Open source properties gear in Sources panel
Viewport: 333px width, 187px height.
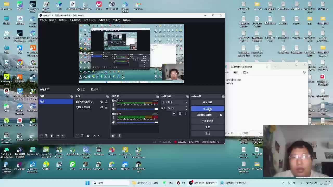(88, 136)
